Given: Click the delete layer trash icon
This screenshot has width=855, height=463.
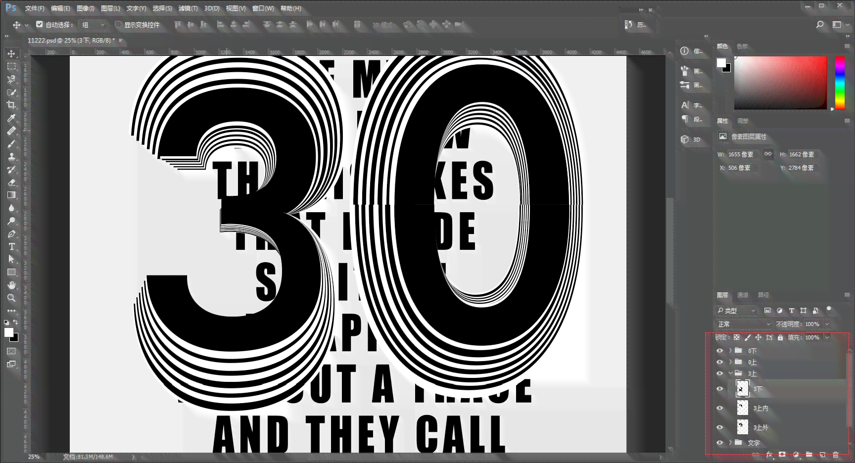Looking at the screenshot, I should tap(835, 455).
